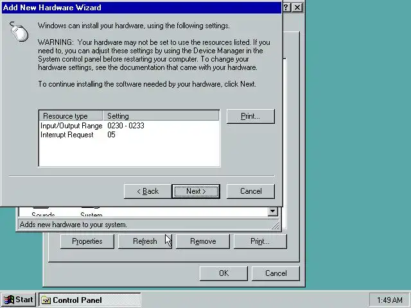Click the Control Panel status bar text
Image resolution: width=411 pixels, height=308 pixels.
pyautogui.click(x=73, y=225)
